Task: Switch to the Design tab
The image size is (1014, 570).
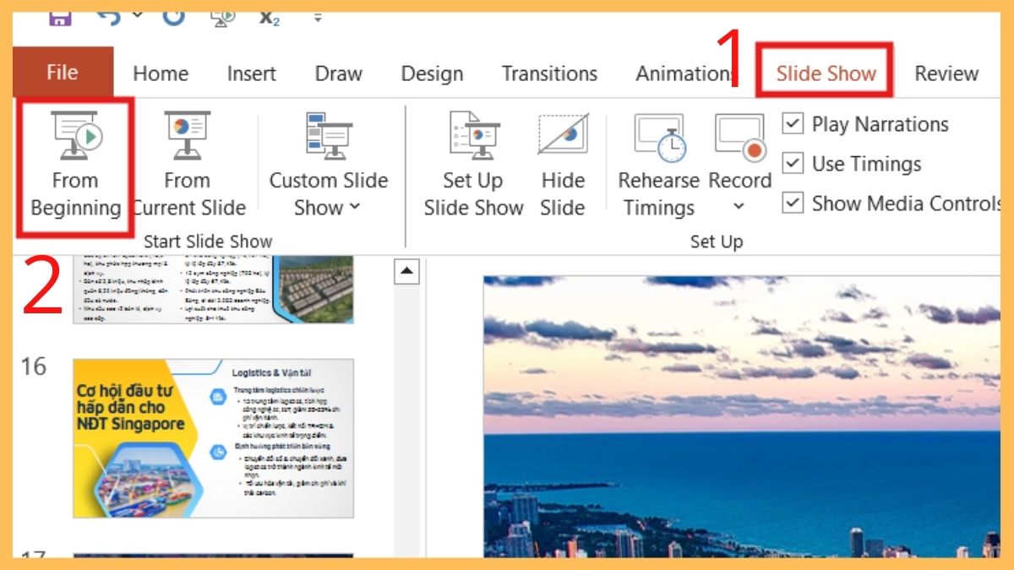Action: (x=432, y=73)
